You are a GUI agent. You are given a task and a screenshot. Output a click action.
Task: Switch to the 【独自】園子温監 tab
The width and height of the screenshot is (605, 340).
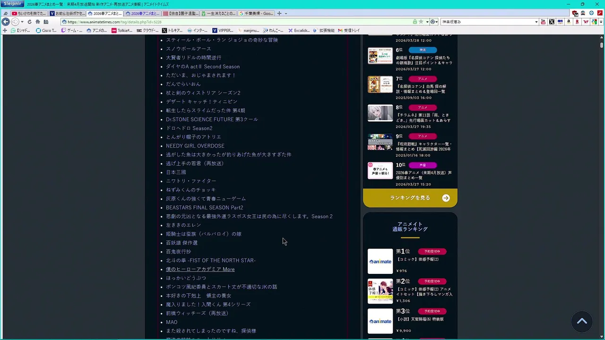(x=181, y=13)
